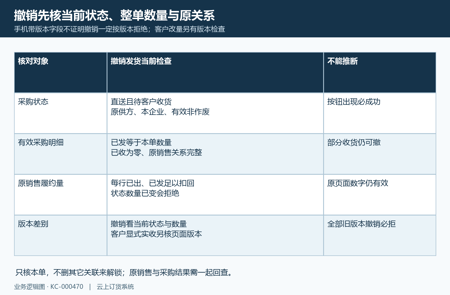
Task: Select the subtitle starting with 手机带版本字段
Action: tap(120, 29)
